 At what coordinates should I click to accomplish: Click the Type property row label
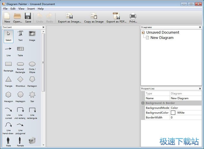click(149, 93)
